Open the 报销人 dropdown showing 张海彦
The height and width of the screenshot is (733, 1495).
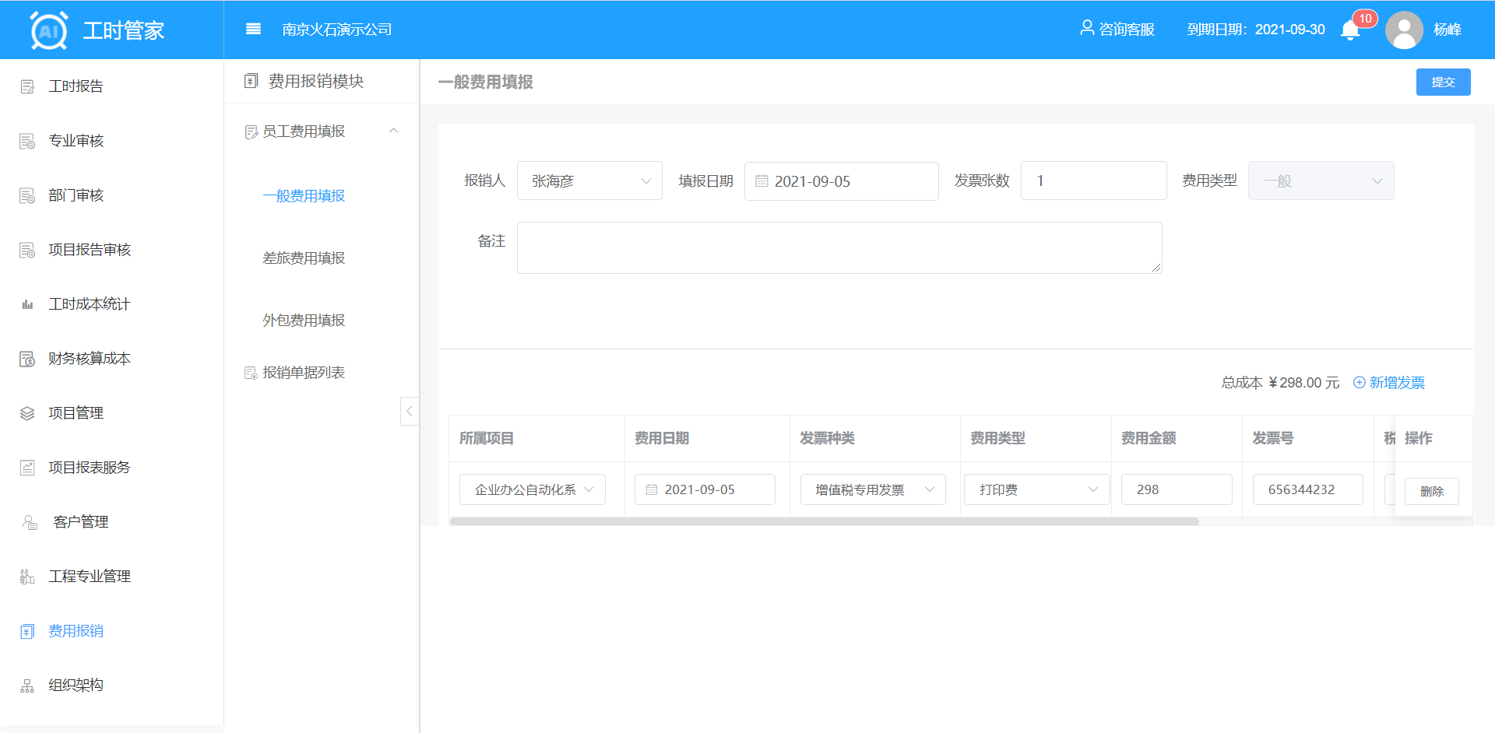pyautogui.click(x=589, y=181)
